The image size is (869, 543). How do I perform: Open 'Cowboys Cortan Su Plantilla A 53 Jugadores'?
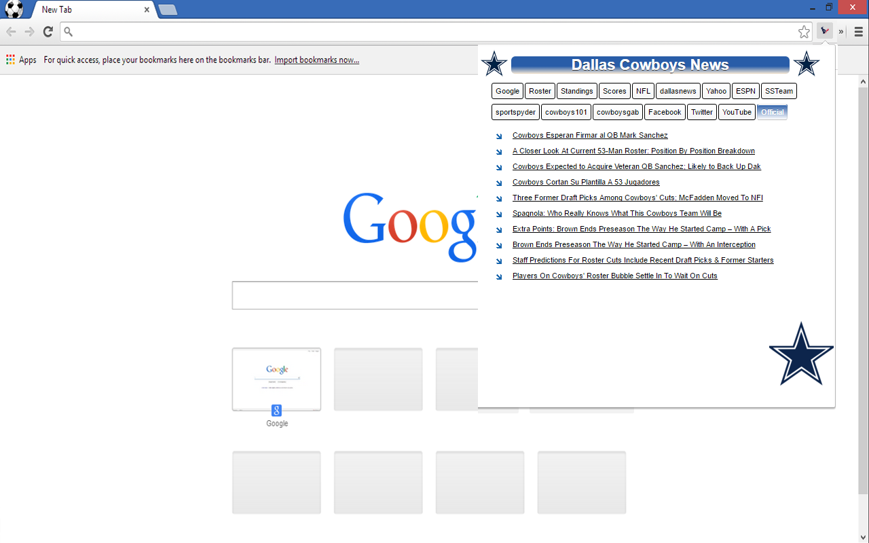point(586,182)
